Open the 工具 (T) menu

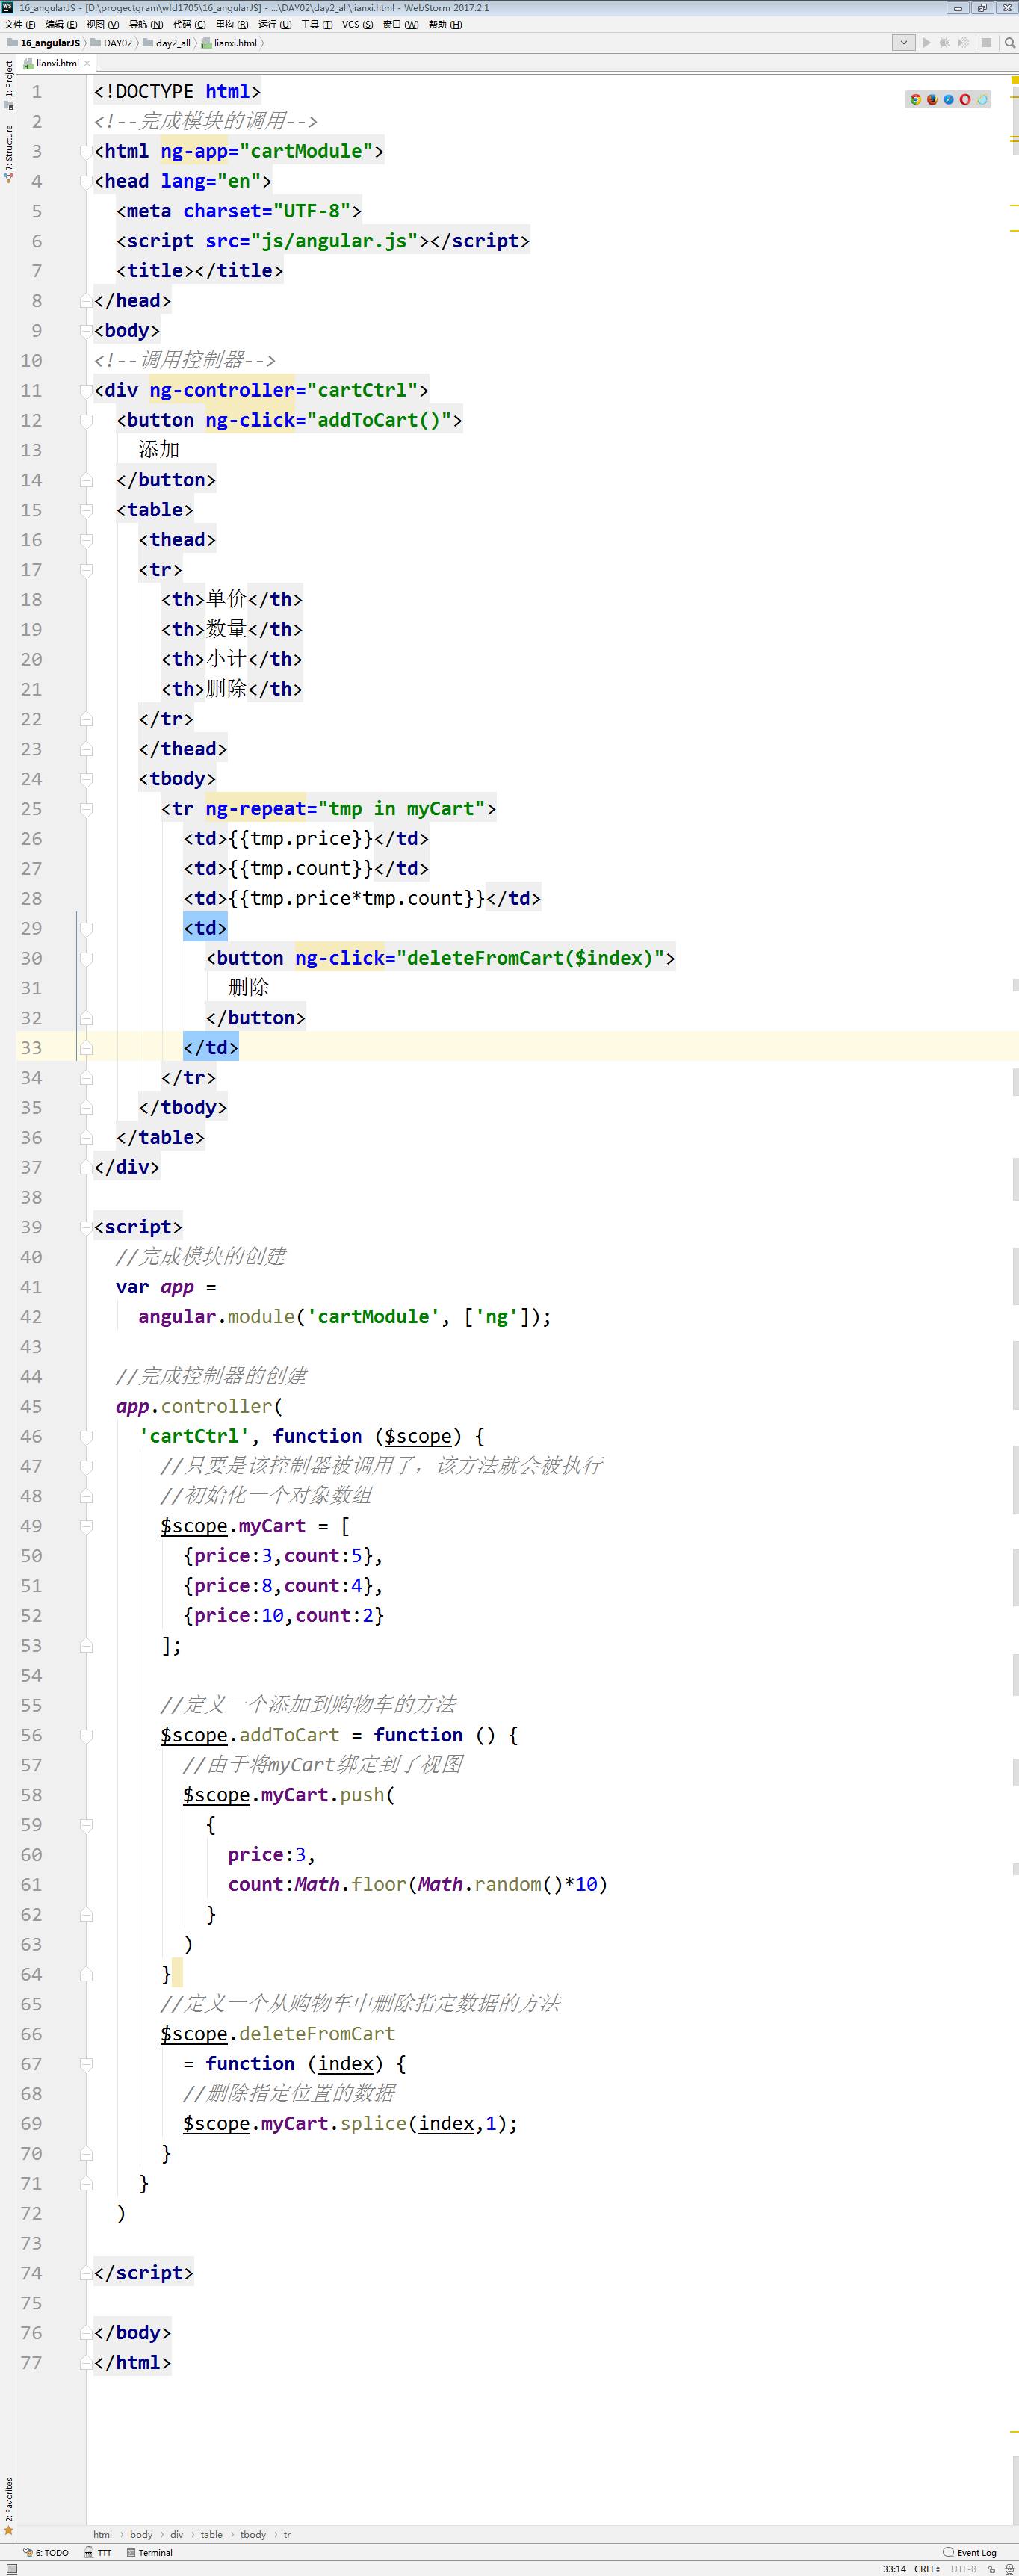[x=317, y=25]
